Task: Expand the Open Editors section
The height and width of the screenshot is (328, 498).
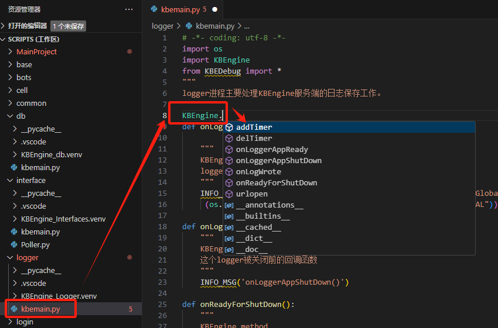Action: click(x=3, y=26)
